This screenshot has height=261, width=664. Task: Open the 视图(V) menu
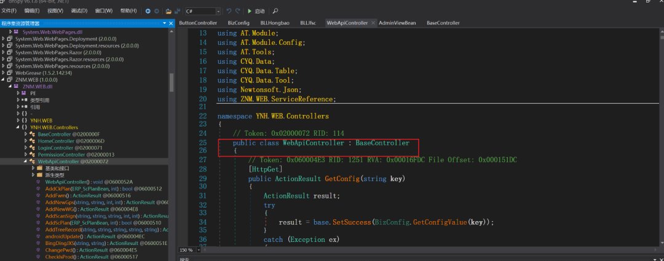pos(55,10)
